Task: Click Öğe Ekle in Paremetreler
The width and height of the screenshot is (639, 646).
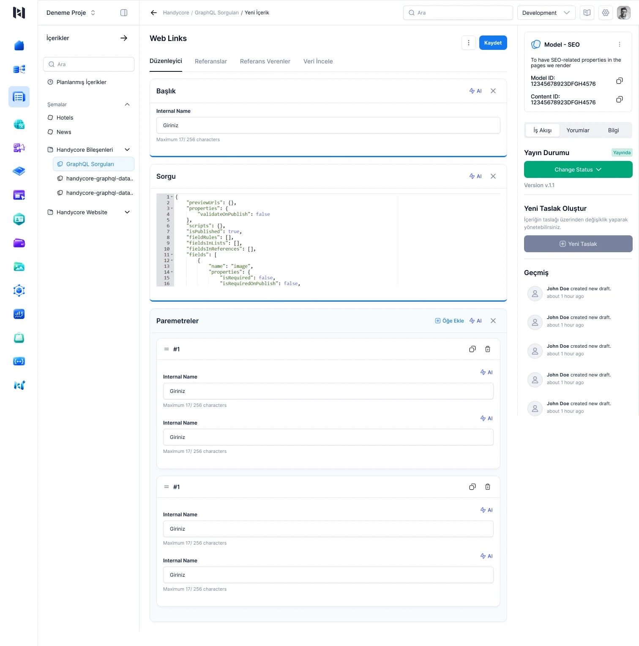Action: coord(449,321)
